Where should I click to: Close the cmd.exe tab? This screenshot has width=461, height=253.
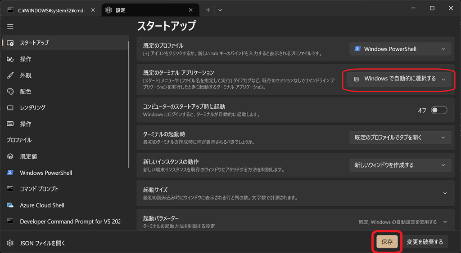(x=93, y=10)
